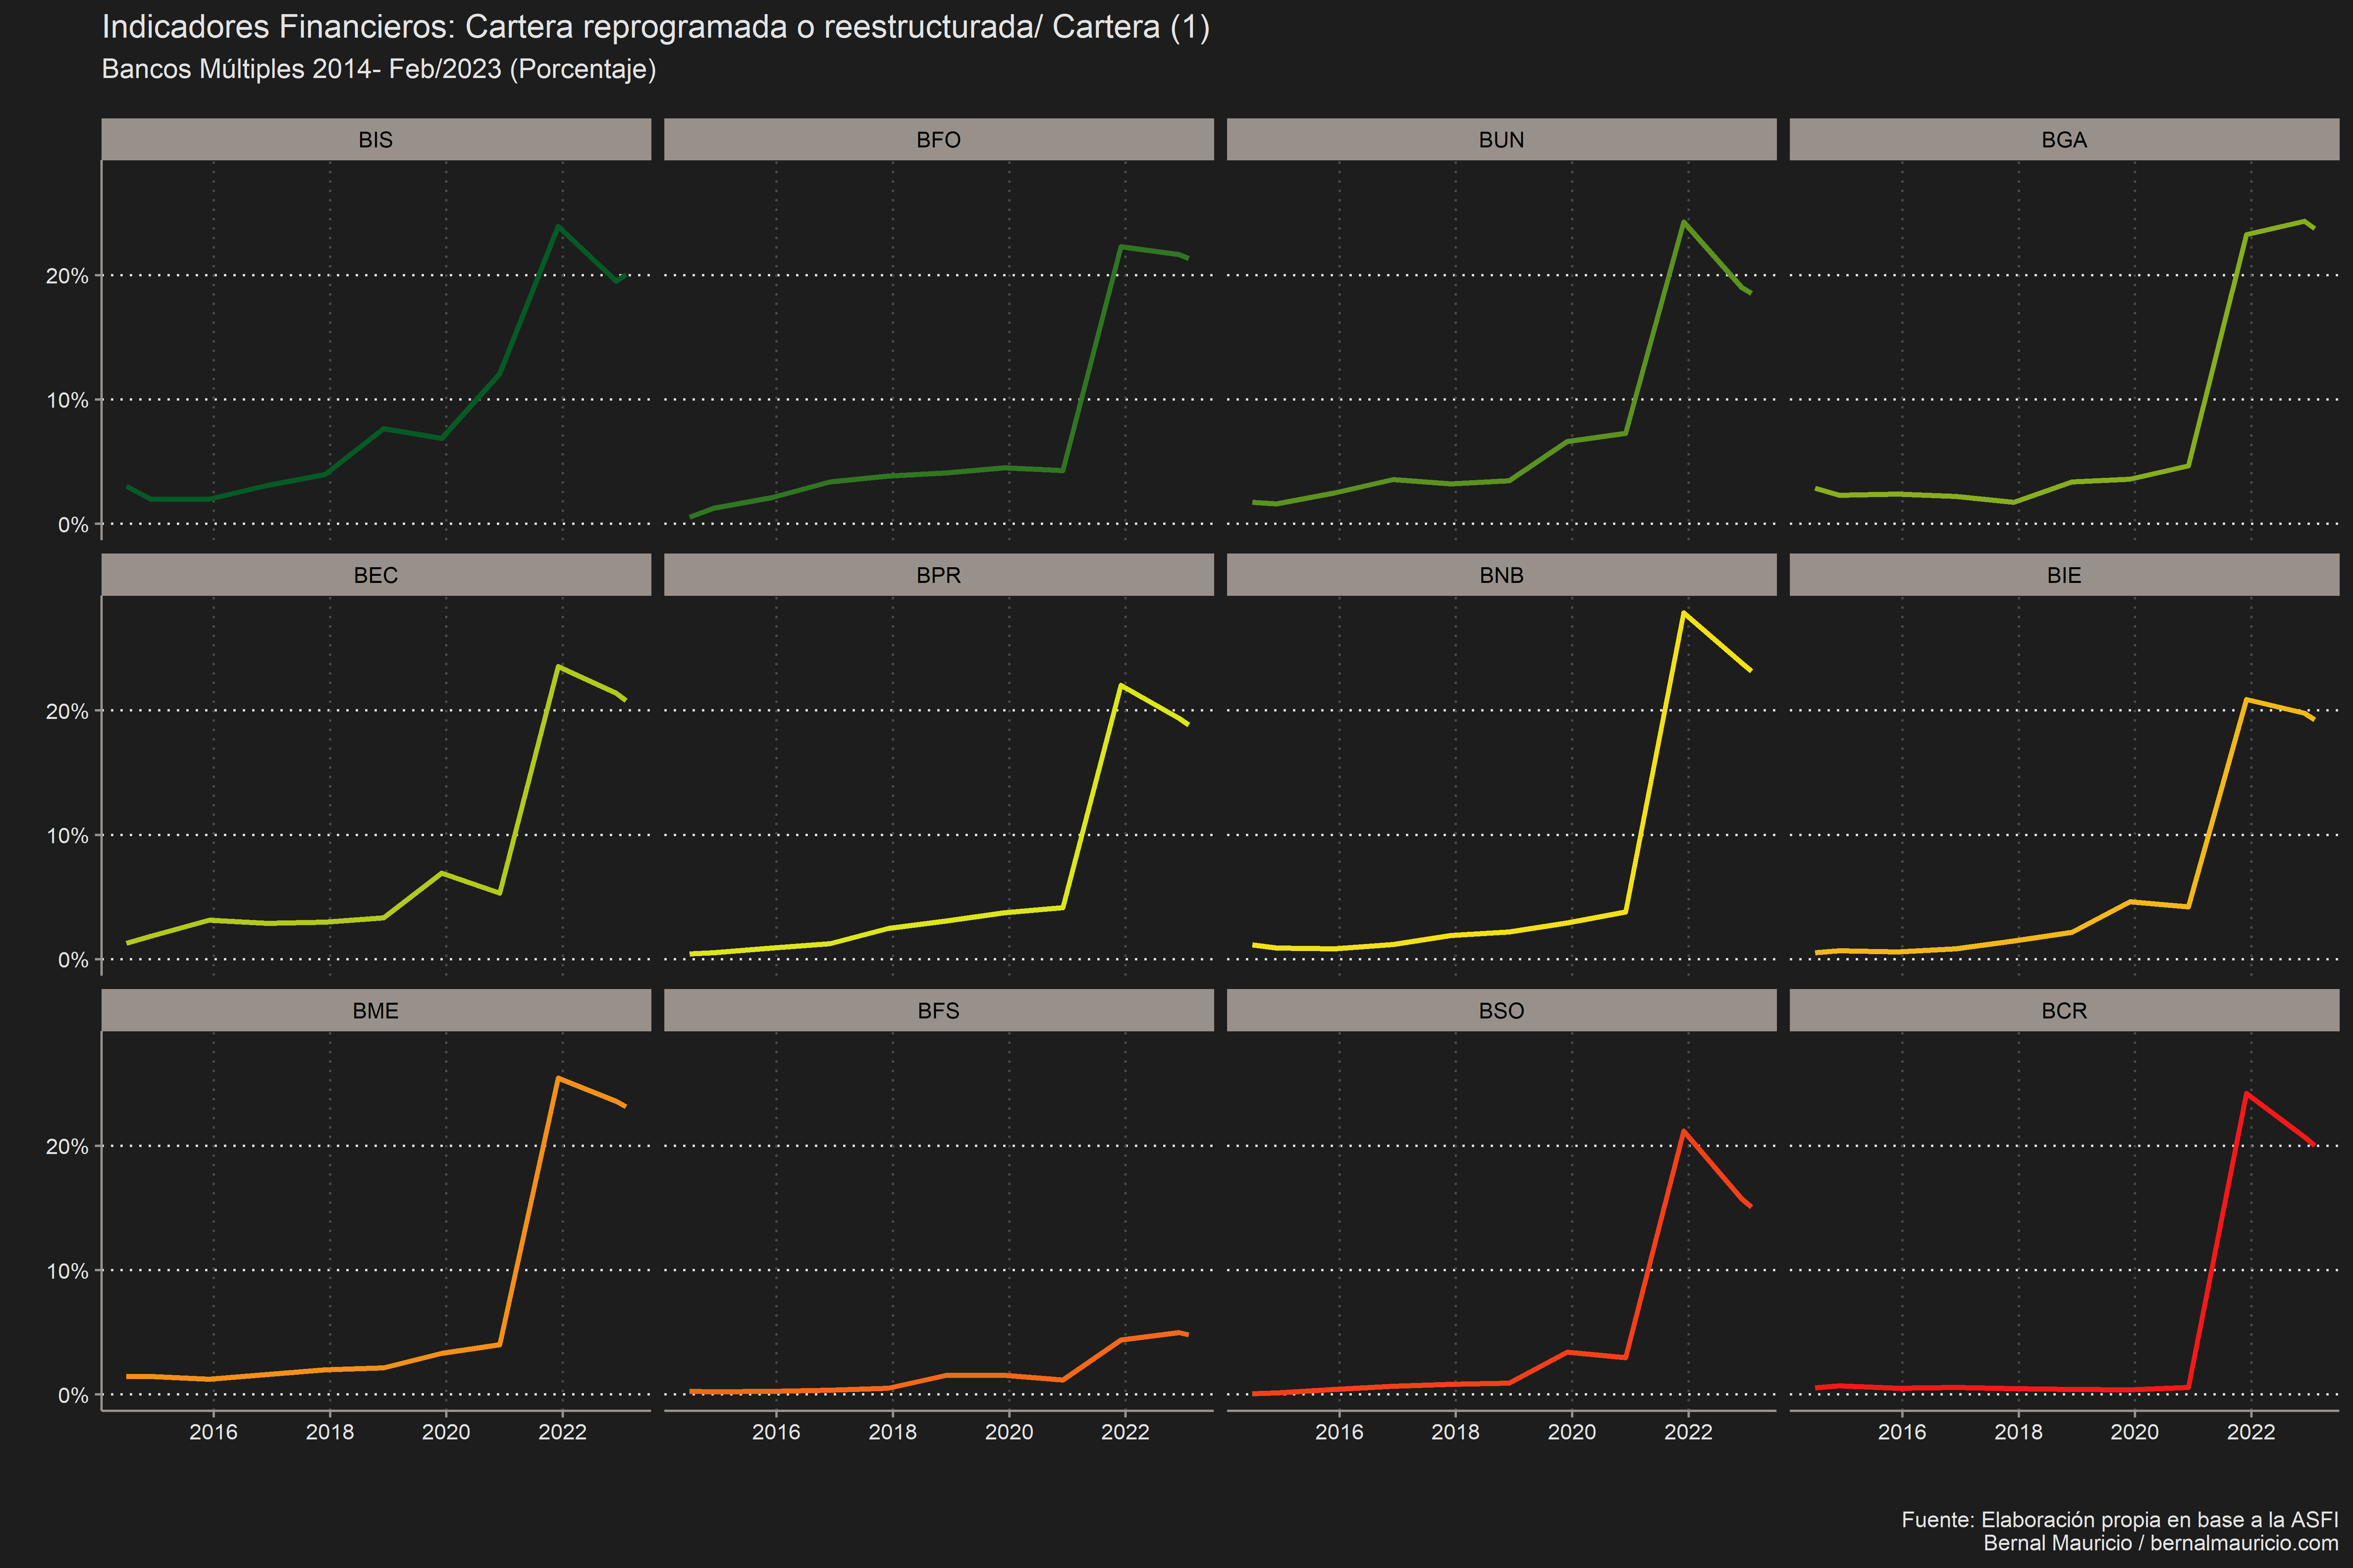2353x1568 pixels.
Task: Click the 2018 label under BFS chart
Action: point(893,1432)
